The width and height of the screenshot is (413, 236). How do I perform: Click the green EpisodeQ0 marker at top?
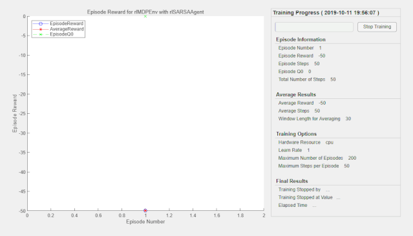tap(145, 16)
